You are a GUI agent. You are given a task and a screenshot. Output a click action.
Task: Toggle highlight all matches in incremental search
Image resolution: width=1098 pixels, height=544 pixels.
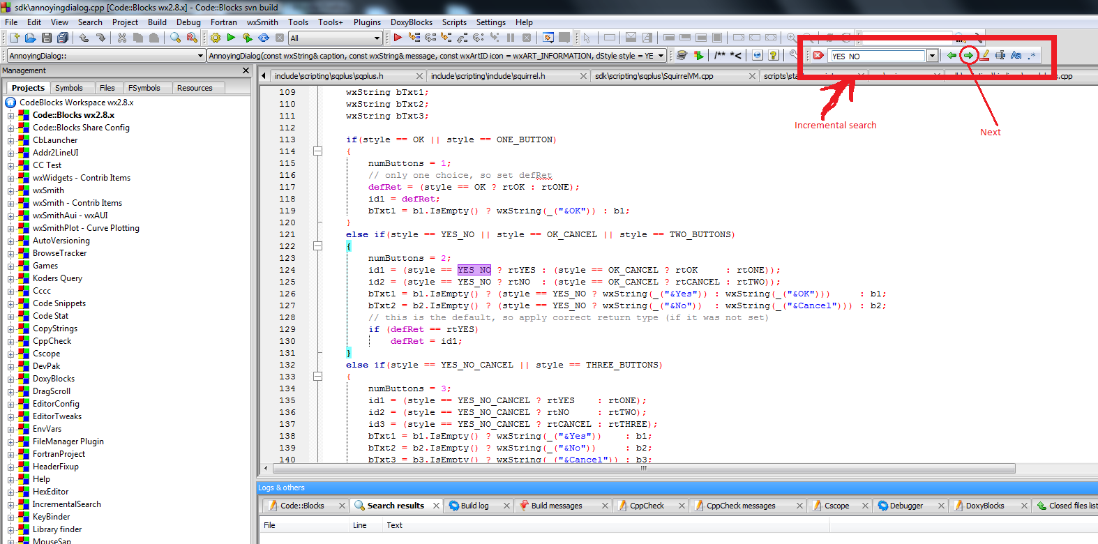click(985, 56)
